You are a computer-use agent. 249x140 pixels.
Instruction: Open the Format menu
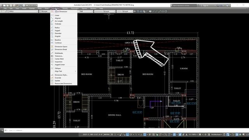(32, 9)
